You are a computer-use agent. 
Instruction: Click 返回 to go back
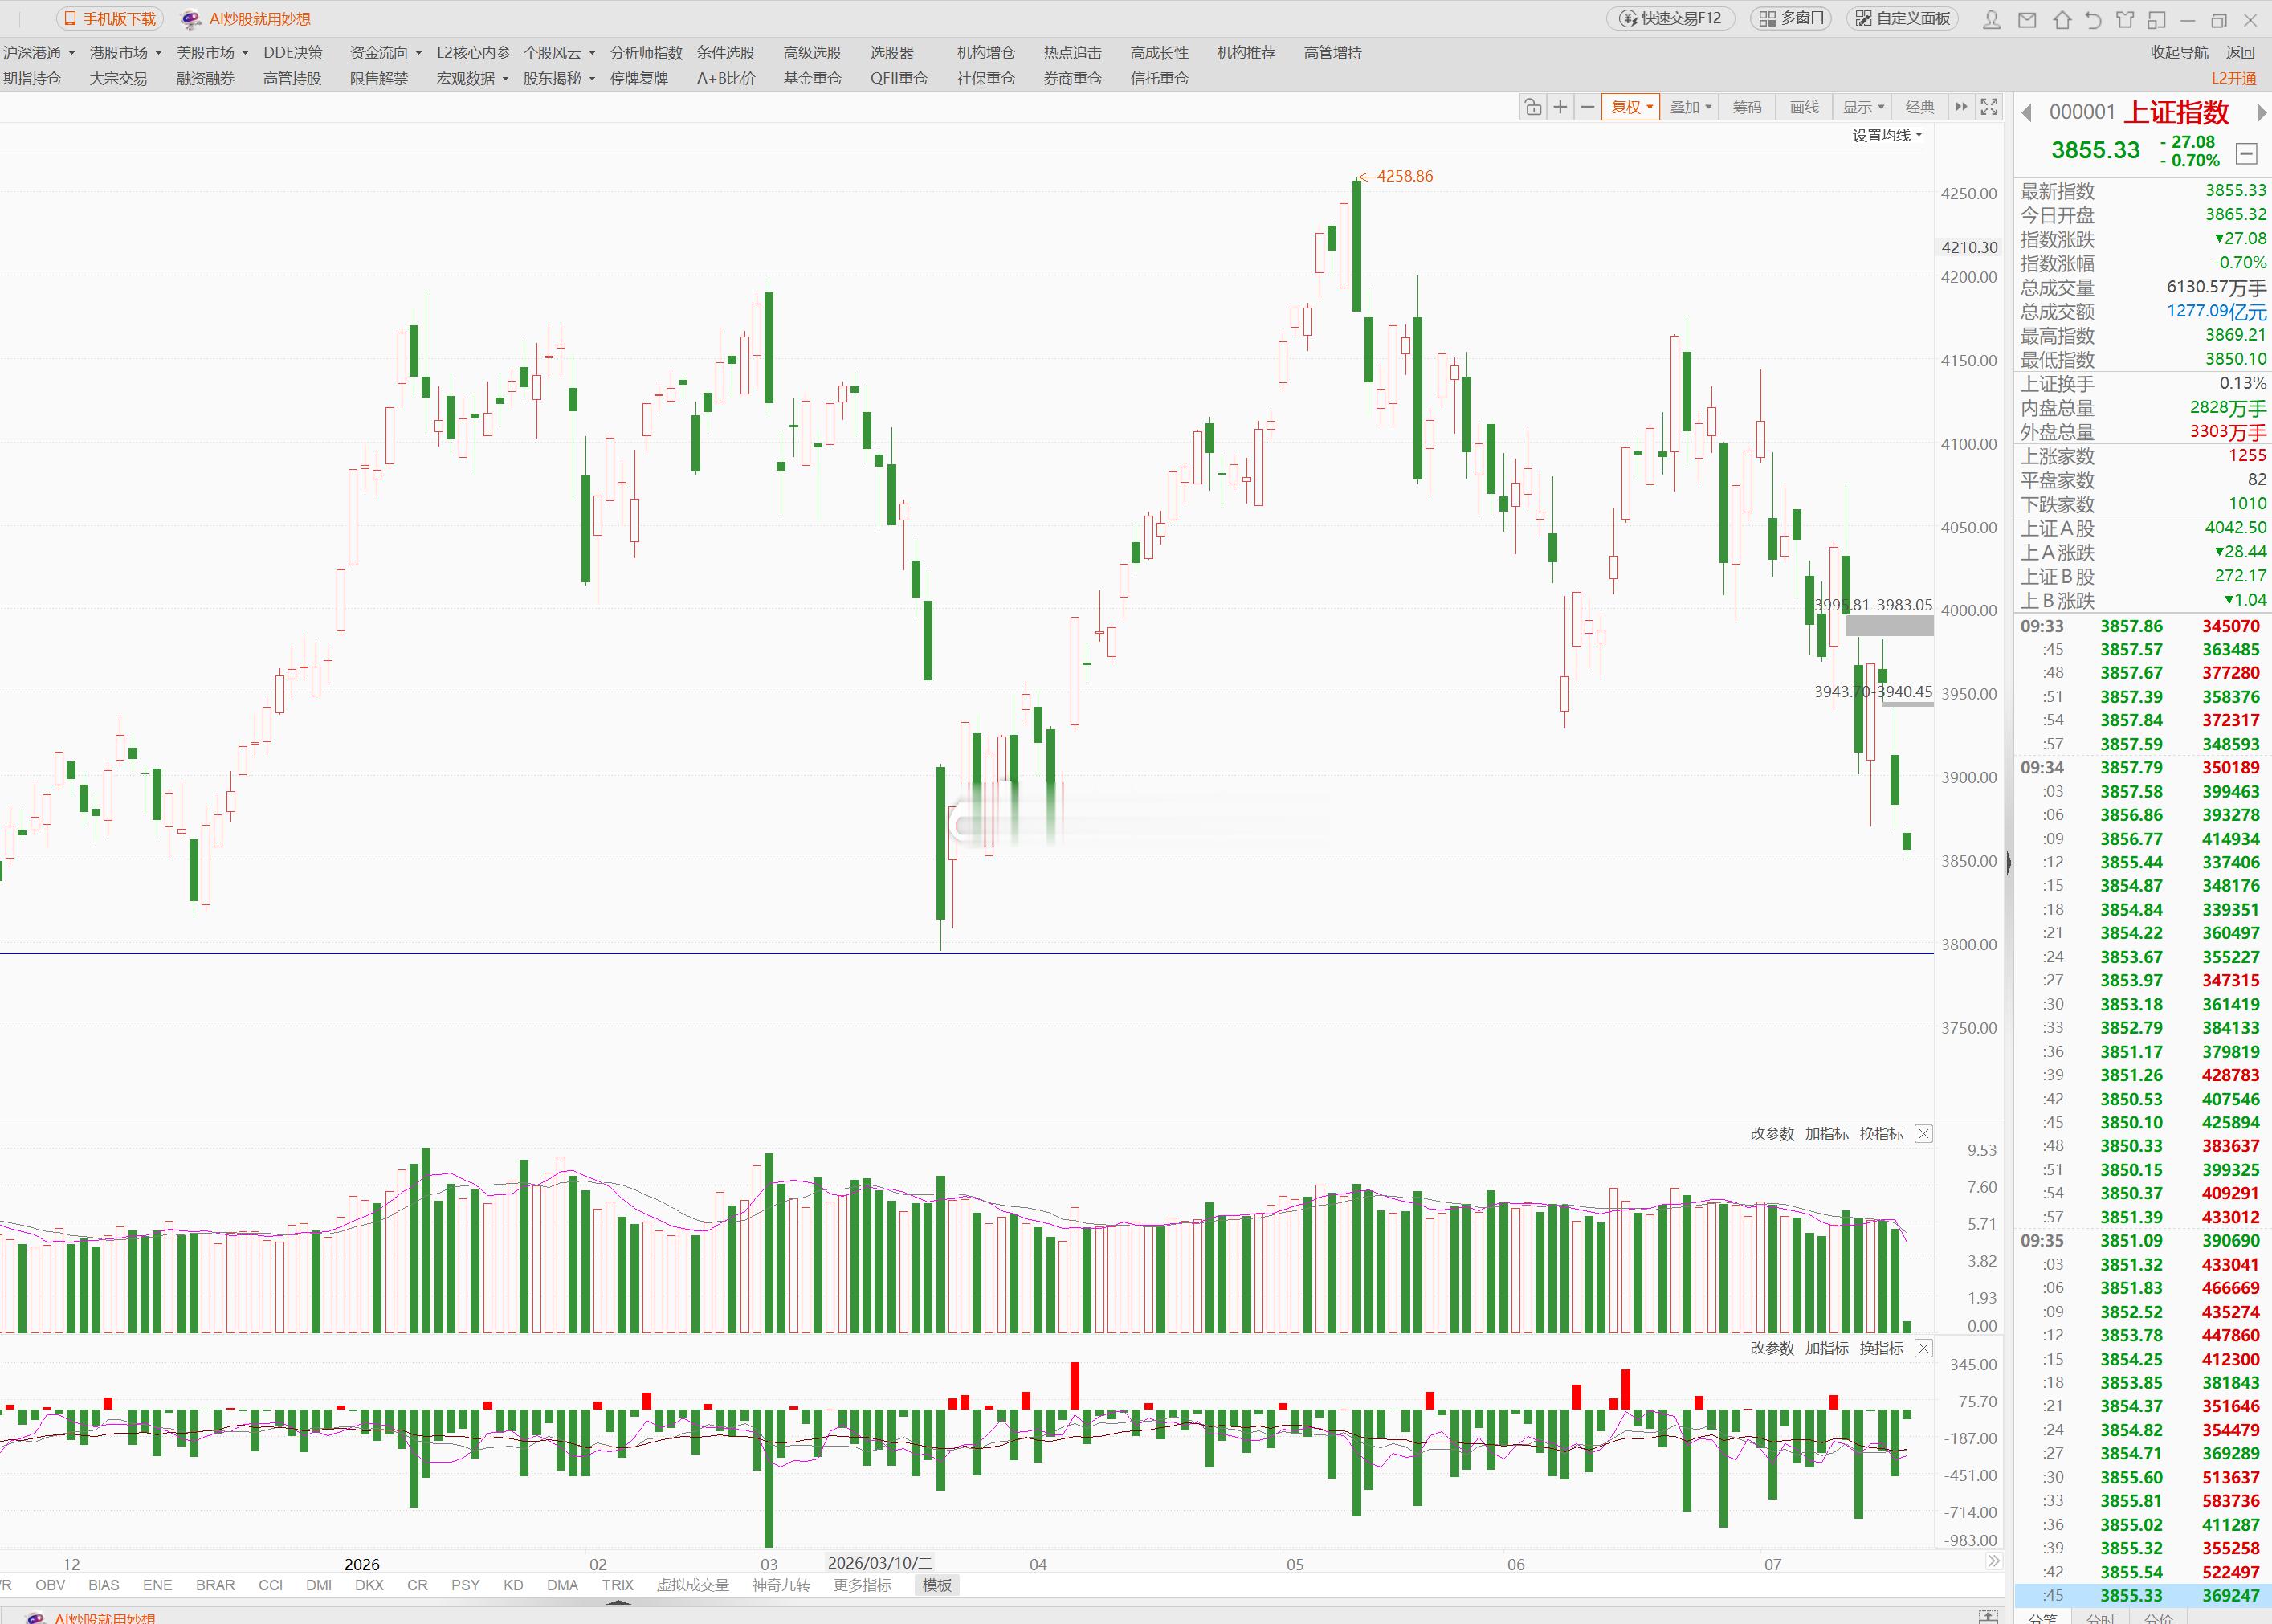pos(2240,53)
